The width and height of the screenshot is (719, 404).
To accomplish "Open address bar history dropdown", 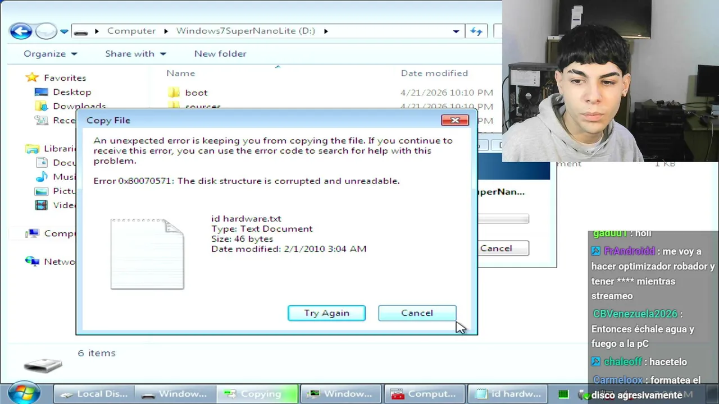I will pos(456,31).
